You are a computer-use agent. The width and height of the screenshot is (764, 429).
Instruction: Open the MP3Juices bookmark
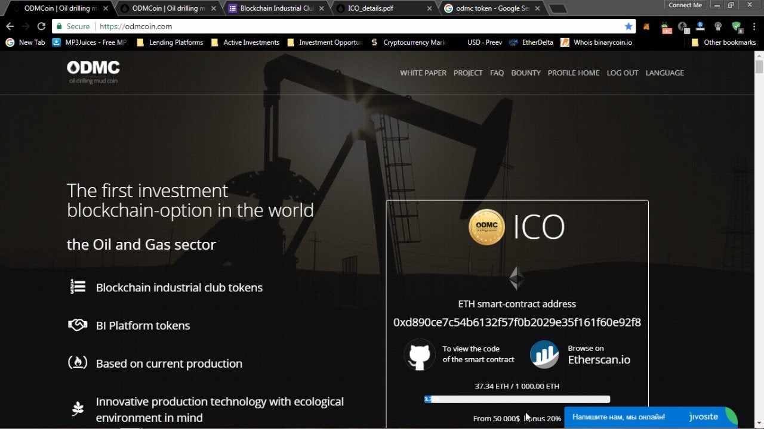click(90, 42)
